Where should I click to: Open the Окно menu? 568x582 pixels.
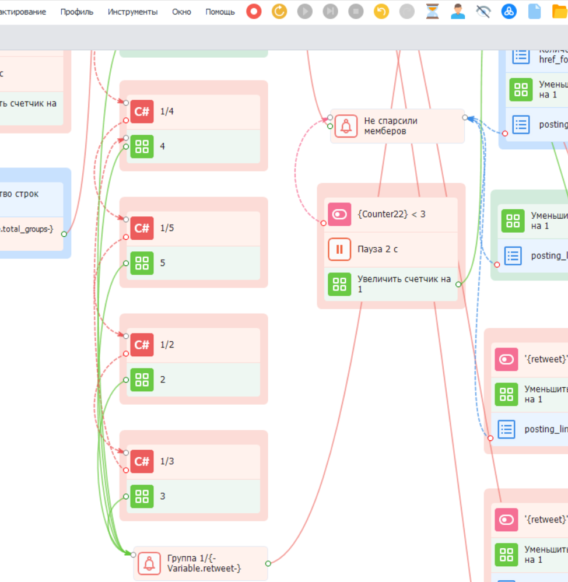(x=181, y=12)
